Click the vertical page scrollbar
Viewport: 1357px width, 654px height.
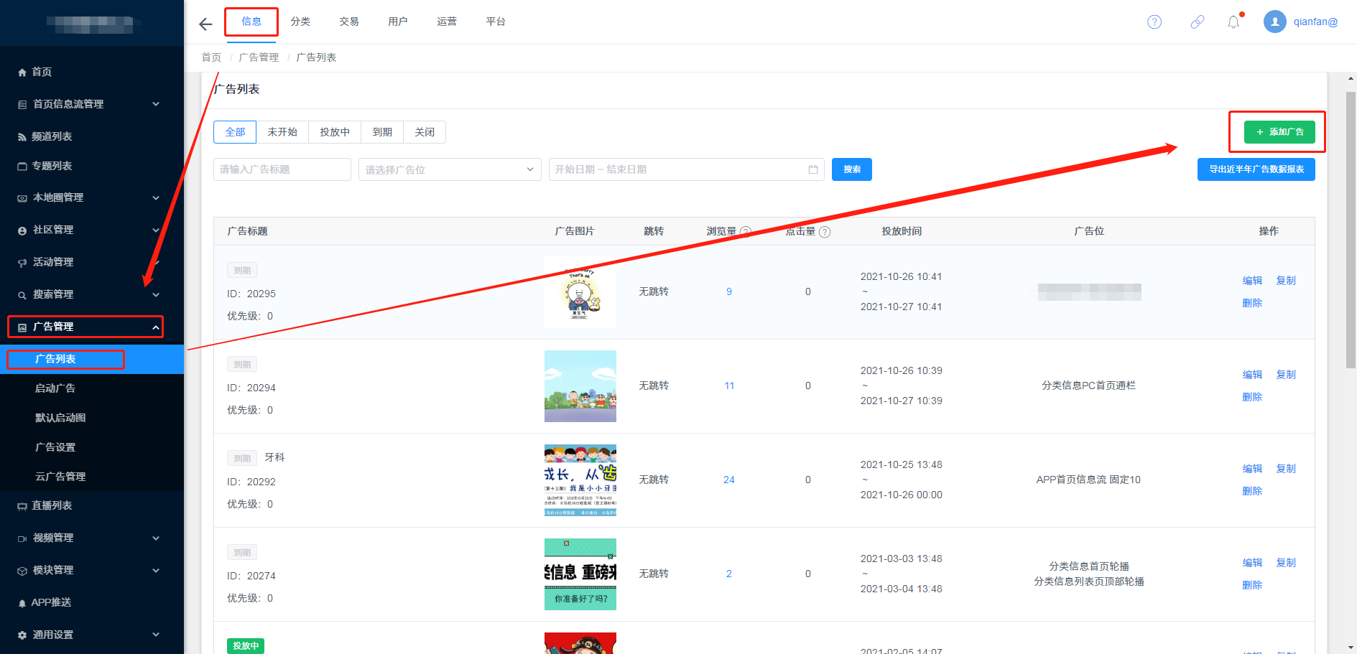(x=1351, y=230)
